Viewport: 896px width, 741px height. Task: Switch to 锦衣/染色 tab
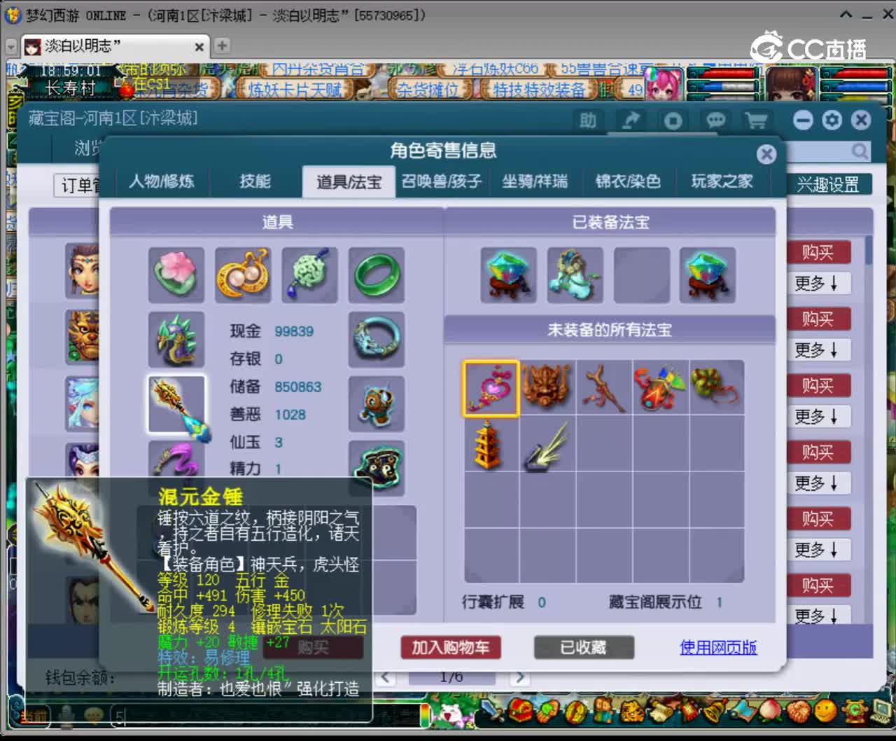(x=628, y=181)
